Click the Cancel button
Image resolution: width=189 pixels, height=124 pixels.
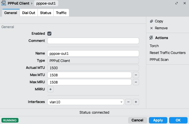click(x=137, y=120)
